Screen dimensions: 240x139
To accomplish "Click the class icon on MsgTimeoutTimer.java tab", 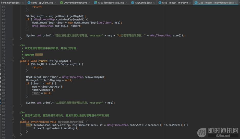I will click(x=160, y=3).
